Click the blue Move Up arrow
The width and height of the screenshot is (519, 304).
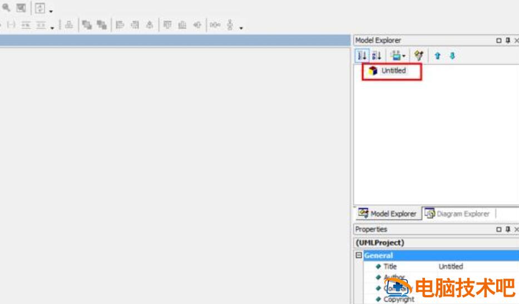[x=438, y=56]
